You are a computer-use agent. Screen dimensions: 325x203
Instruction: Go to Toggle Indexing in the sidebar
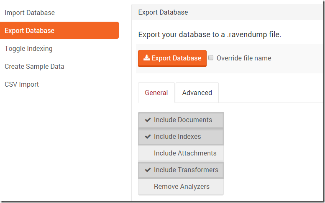(28, 49)
